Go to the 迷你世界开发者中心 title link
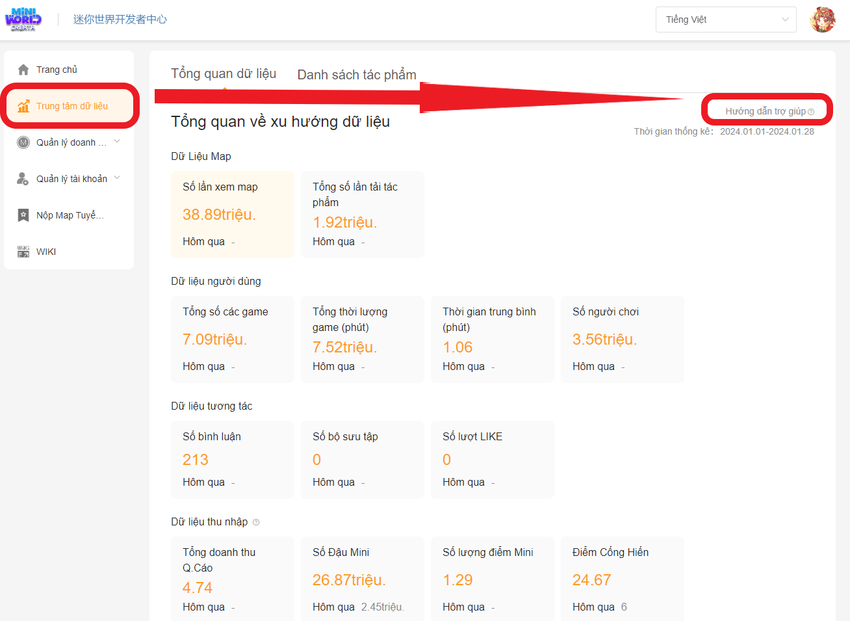 click(120, 20)
